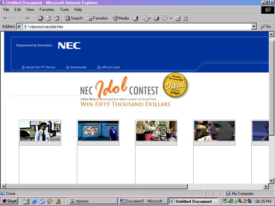
Task: Click the Discuss toolbar icon
Action: click(x=178, y=18)
